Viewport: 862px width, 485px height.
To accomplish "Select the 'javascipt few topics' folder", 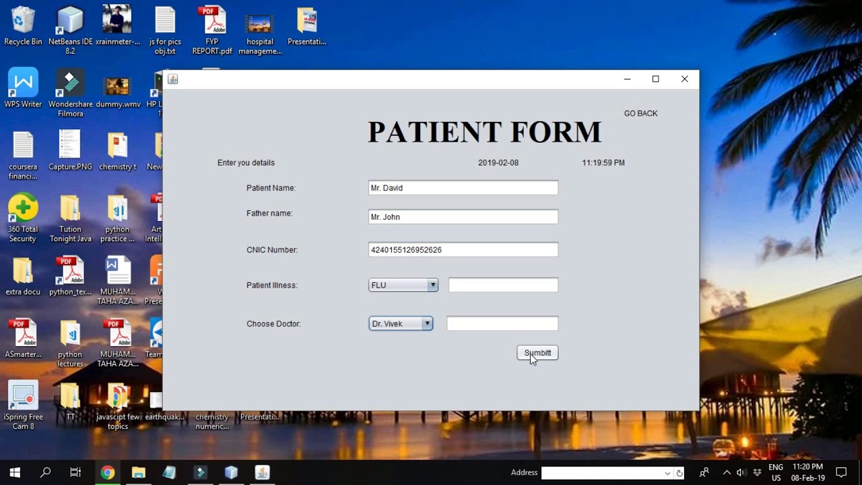I will coord(117,406).
